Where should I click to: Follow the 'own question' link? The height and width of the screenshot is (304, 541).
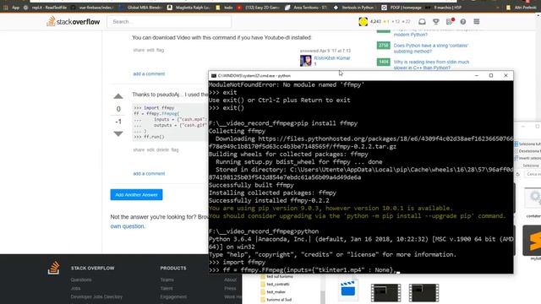128,226
